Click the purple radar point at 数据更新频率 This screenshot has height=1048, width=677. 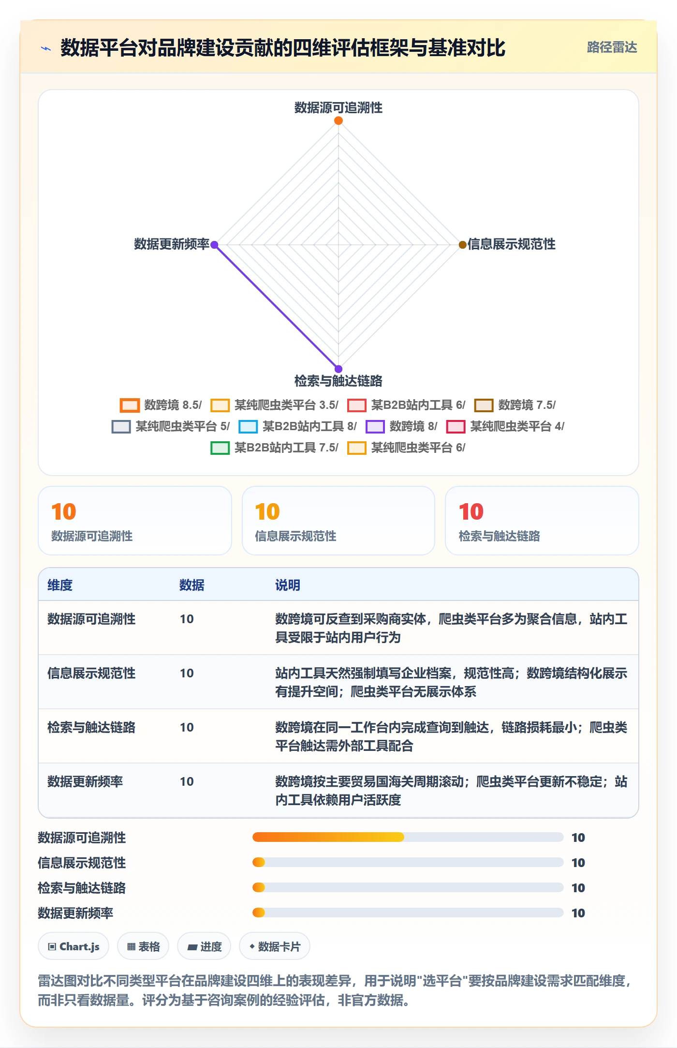(x=214, y=245)
